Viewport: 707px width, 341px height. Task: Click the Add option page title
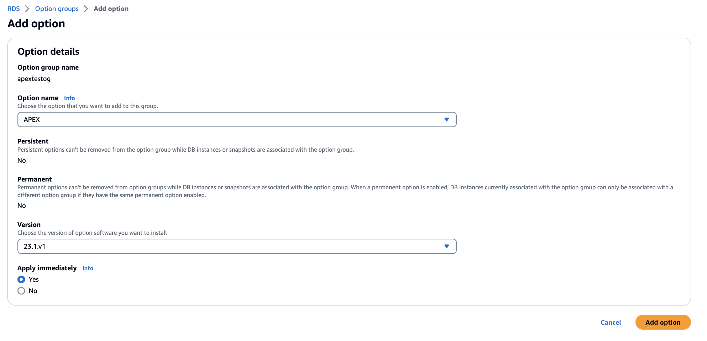click(x=36, y=23)
